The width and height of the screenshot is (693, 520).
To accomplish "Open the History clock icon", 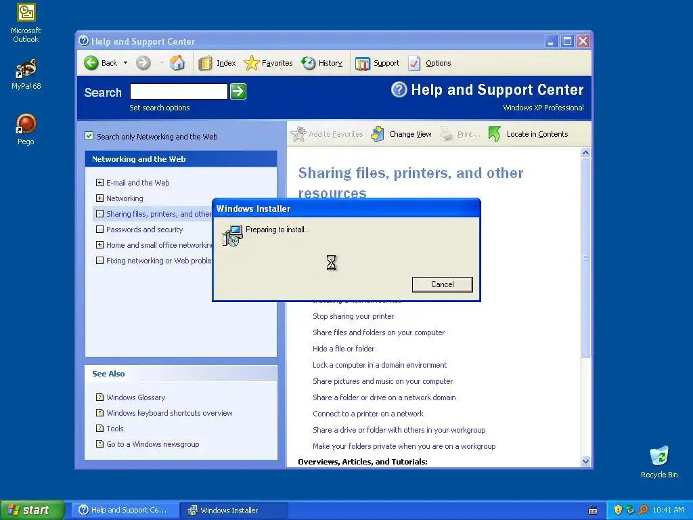I will [309, 63].
